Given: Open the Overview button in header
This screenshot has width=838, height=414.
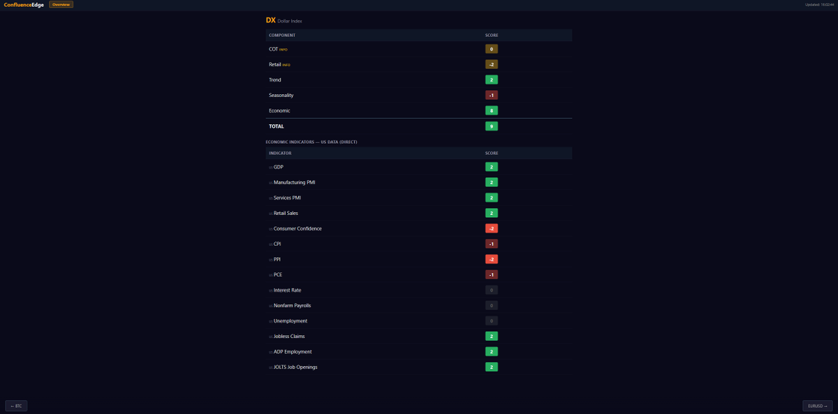Looking at the screenshot, I should (61, 4).
